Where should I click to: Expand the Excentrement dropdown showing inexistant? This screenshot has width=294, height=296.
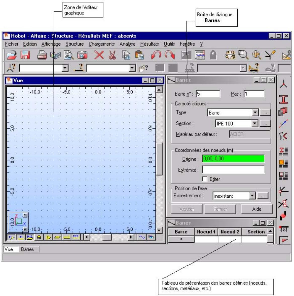252,196
